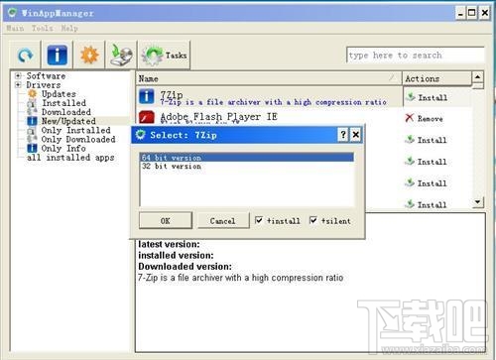Click the Updates gear icon in tree
This screenshot has width=496, height=360.
click(32, 94)
